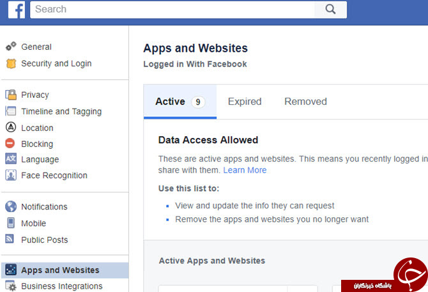Click the Apps and Websites icon
428x292 pixels.
point(11,270)
